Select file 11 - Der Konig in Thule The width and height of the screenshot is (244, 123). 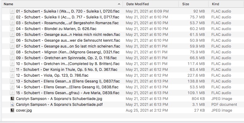[123, 70]
